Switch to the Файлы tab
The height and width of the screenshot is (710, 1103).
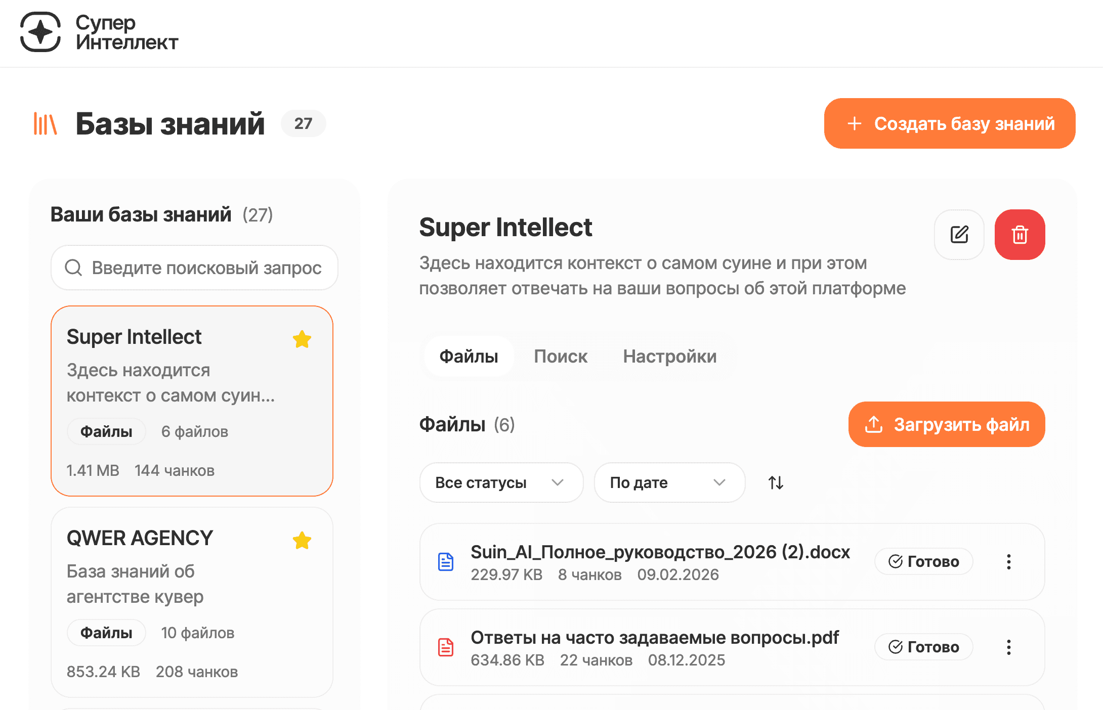(x=469, y=357)
